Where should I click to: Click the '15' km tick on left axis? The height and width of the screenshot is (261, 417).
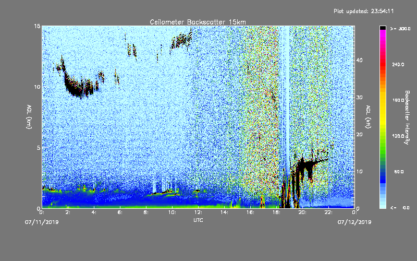pyautogui.click(x=37, y=26)
